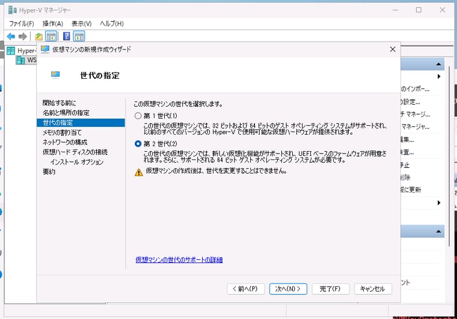Go to the メモリの割り当て wizard step
457x319 pixels.
(62, 132)
